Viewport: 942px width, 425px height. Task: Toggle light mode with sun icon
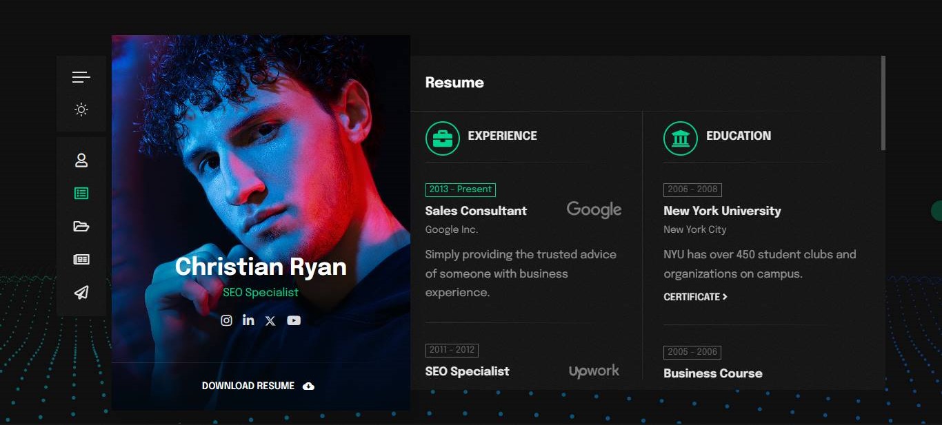81,110
